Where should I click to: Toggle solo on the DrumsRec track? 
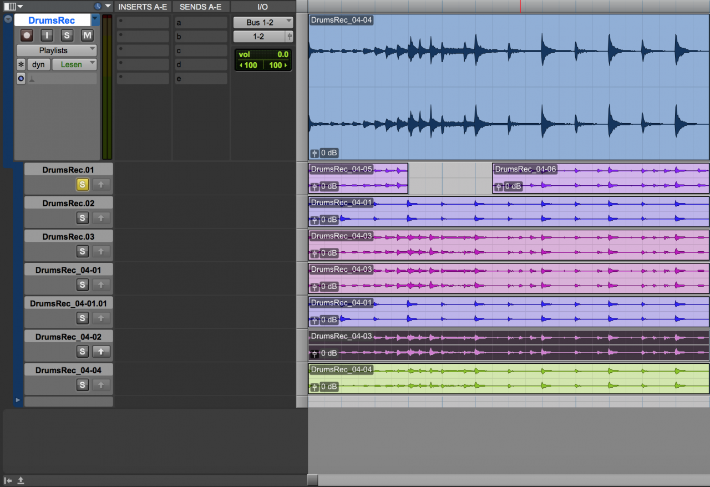pos(67,35)
